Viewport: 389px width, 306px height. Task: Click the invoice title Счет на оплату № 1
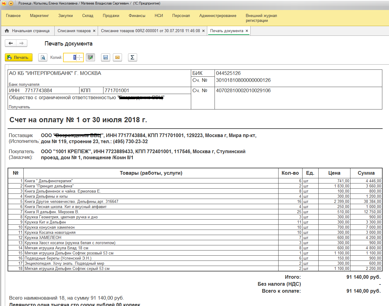78,120
